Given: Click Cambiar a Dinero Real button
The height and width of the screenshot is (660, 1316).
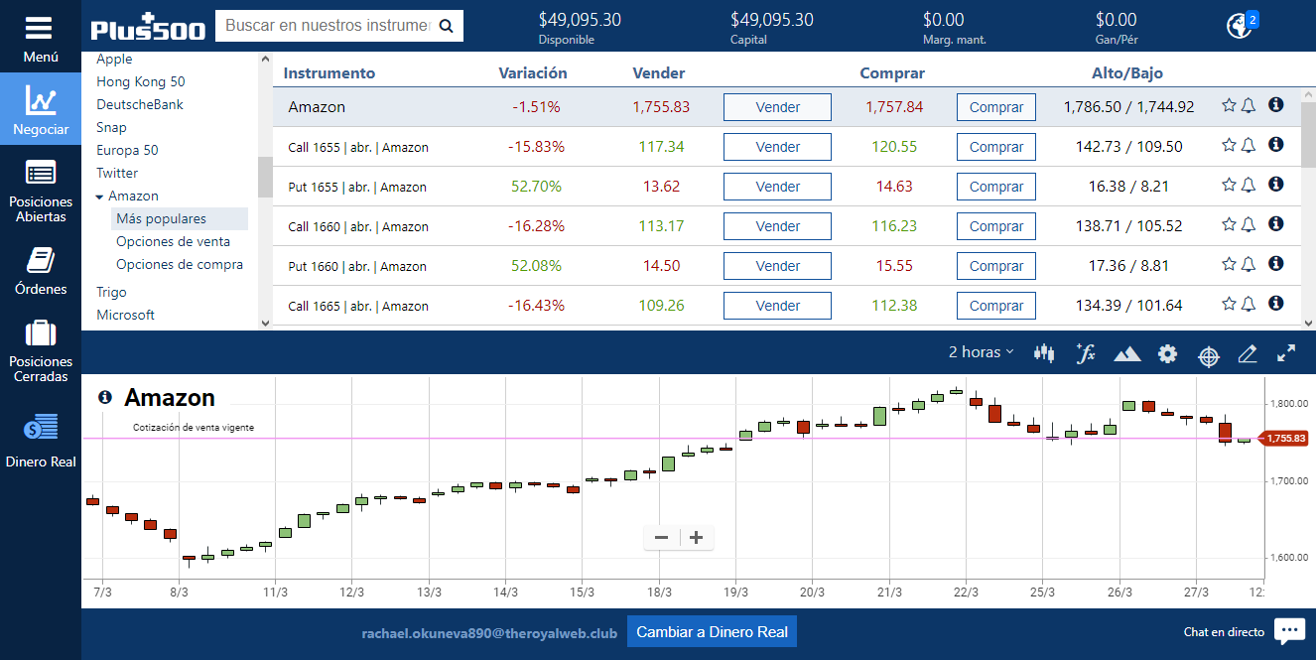Looking at the screenshot, I should [x=712, y=631].
